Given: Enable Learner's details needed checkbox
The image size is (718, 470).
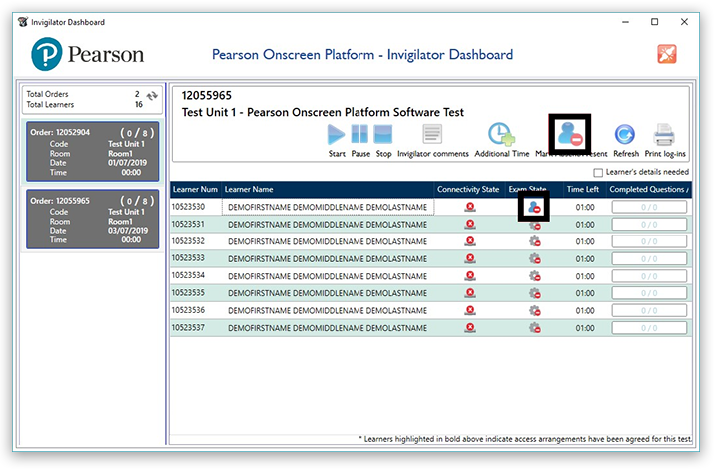Looking at the screenshot, I should click(598, 173).
